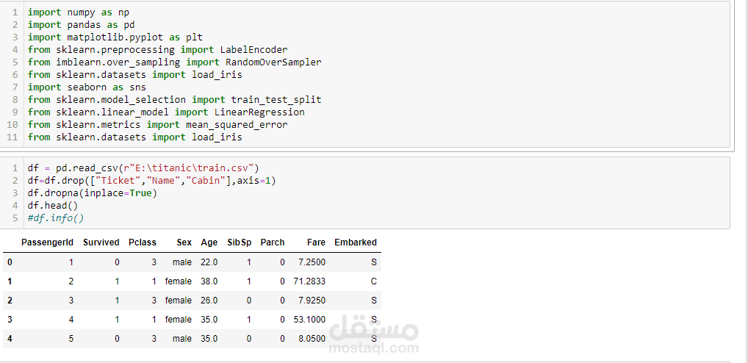
Task: Click the import seaborn as sns line
Action: pyautogui.click(x=87, y=87)
